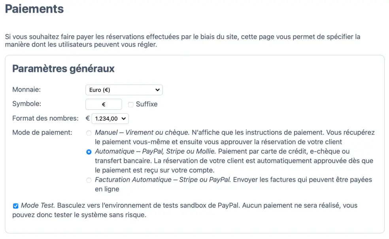
Task: Click the Suffixe label text
Action: click(147, 104)
